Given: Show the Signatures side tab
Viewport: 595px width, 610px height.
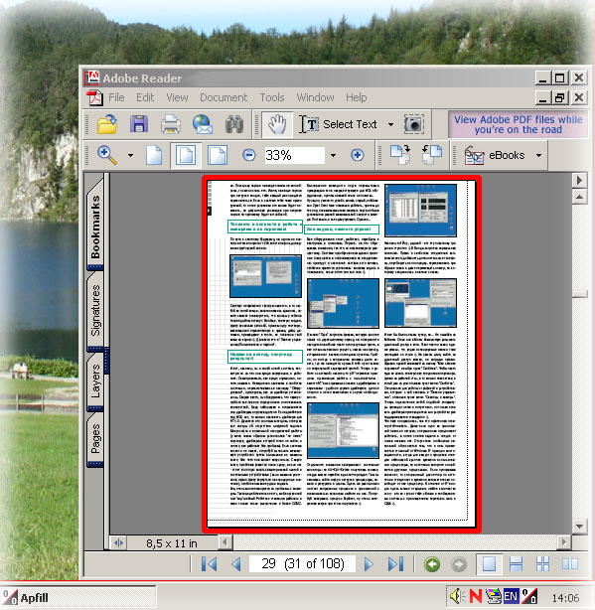Looking at the screenshot, I should (95, 311).
